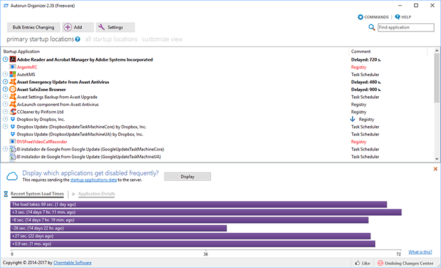Click the '+27 sec. (22 days ago)' bar
Viewport: 441px width, 268px height.
(190, 236)
